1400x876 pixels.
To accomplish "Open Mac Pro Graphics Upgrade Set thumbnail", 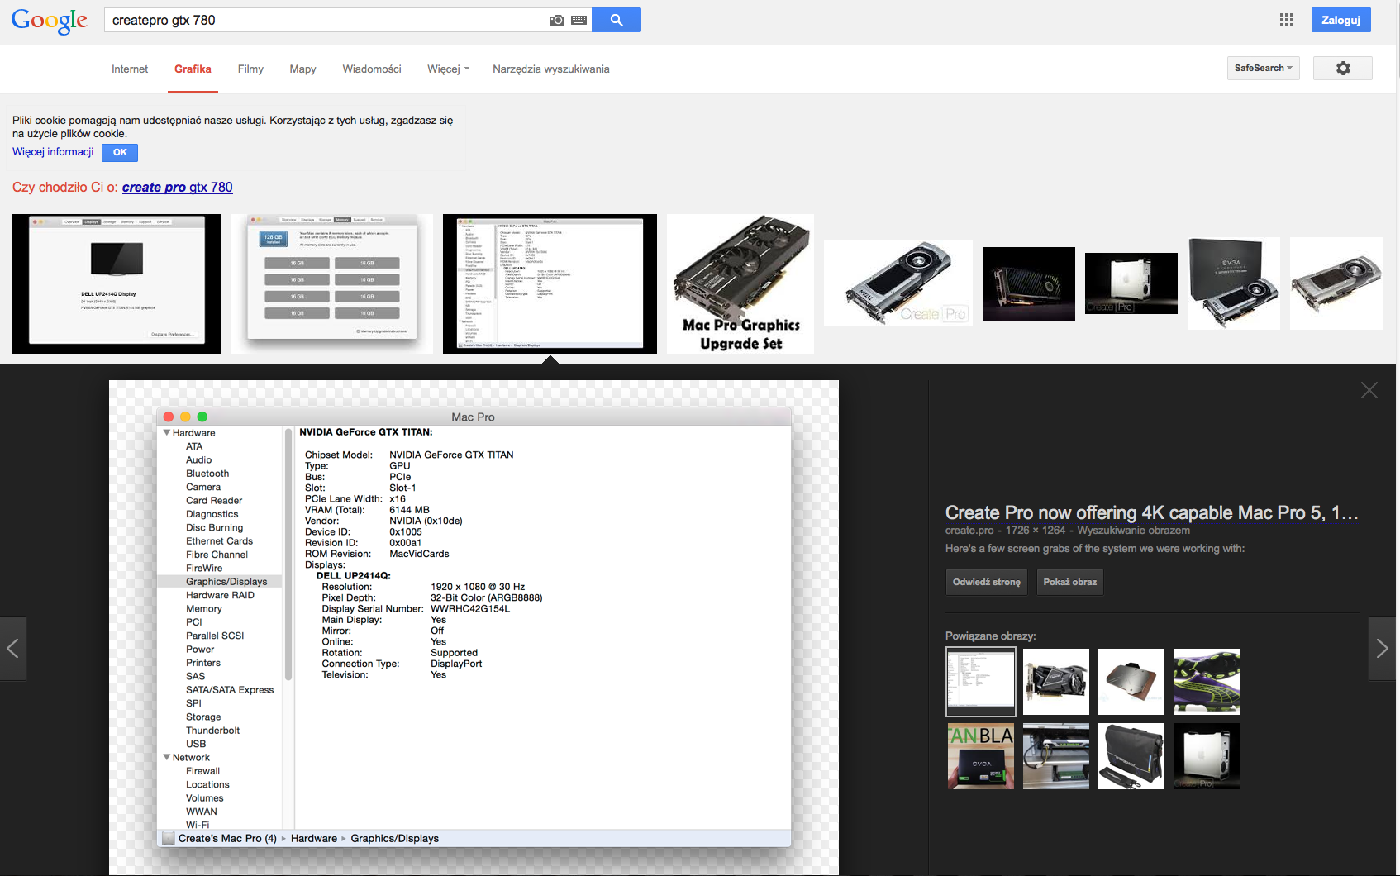I will [x=740, y=283].
